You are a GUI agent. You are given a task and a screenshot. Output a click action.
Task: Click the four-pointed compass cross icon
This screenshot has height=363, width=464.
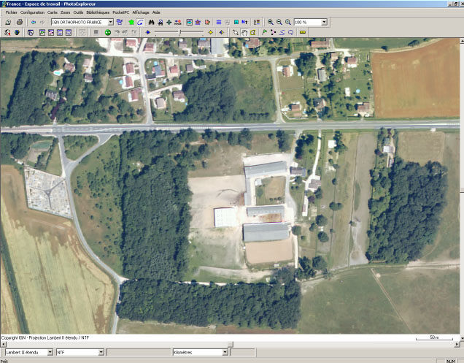tap(169, 22)
